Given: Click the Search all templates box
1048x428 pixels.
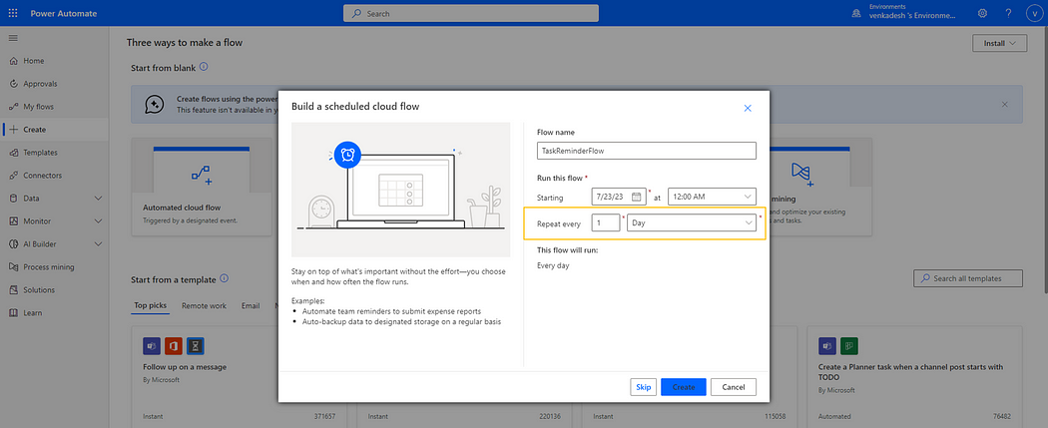Looking at the screenshot, I should click(x=967, y=277).
